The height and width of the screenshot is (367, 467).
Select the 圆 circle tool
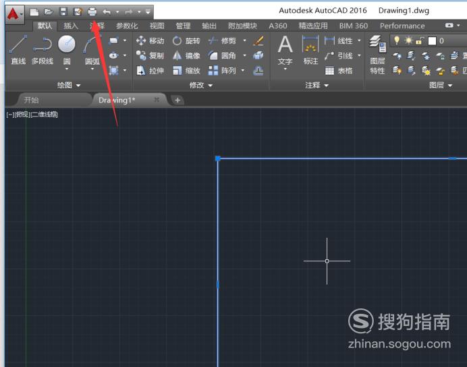click(x=67, y=50)
